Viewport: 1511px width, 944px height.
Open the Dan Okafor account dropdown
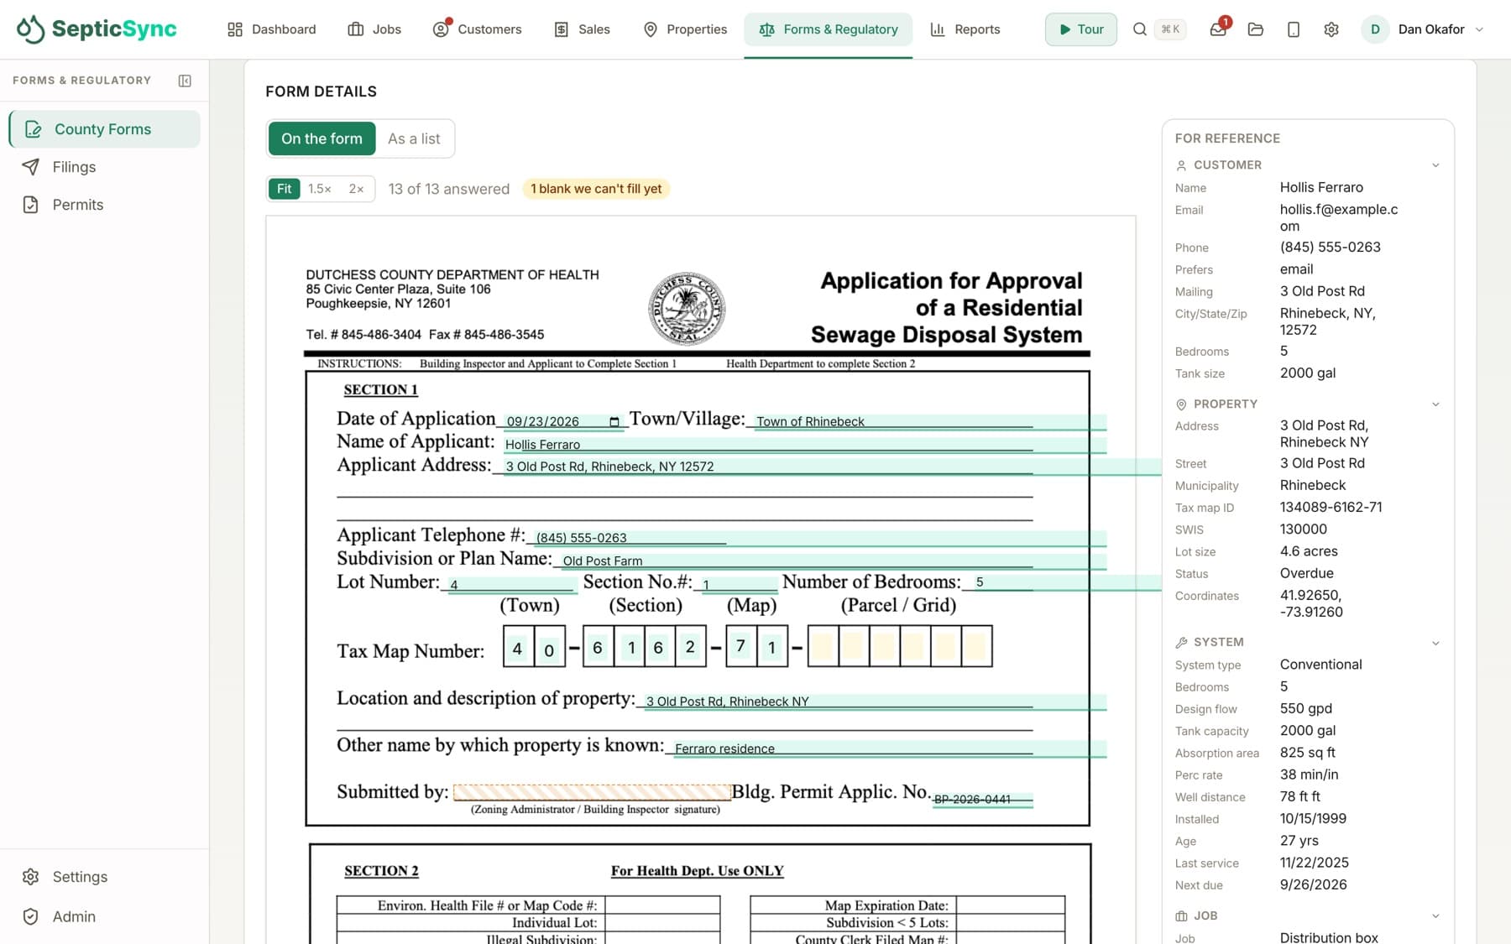click(x=1423, y=29)
